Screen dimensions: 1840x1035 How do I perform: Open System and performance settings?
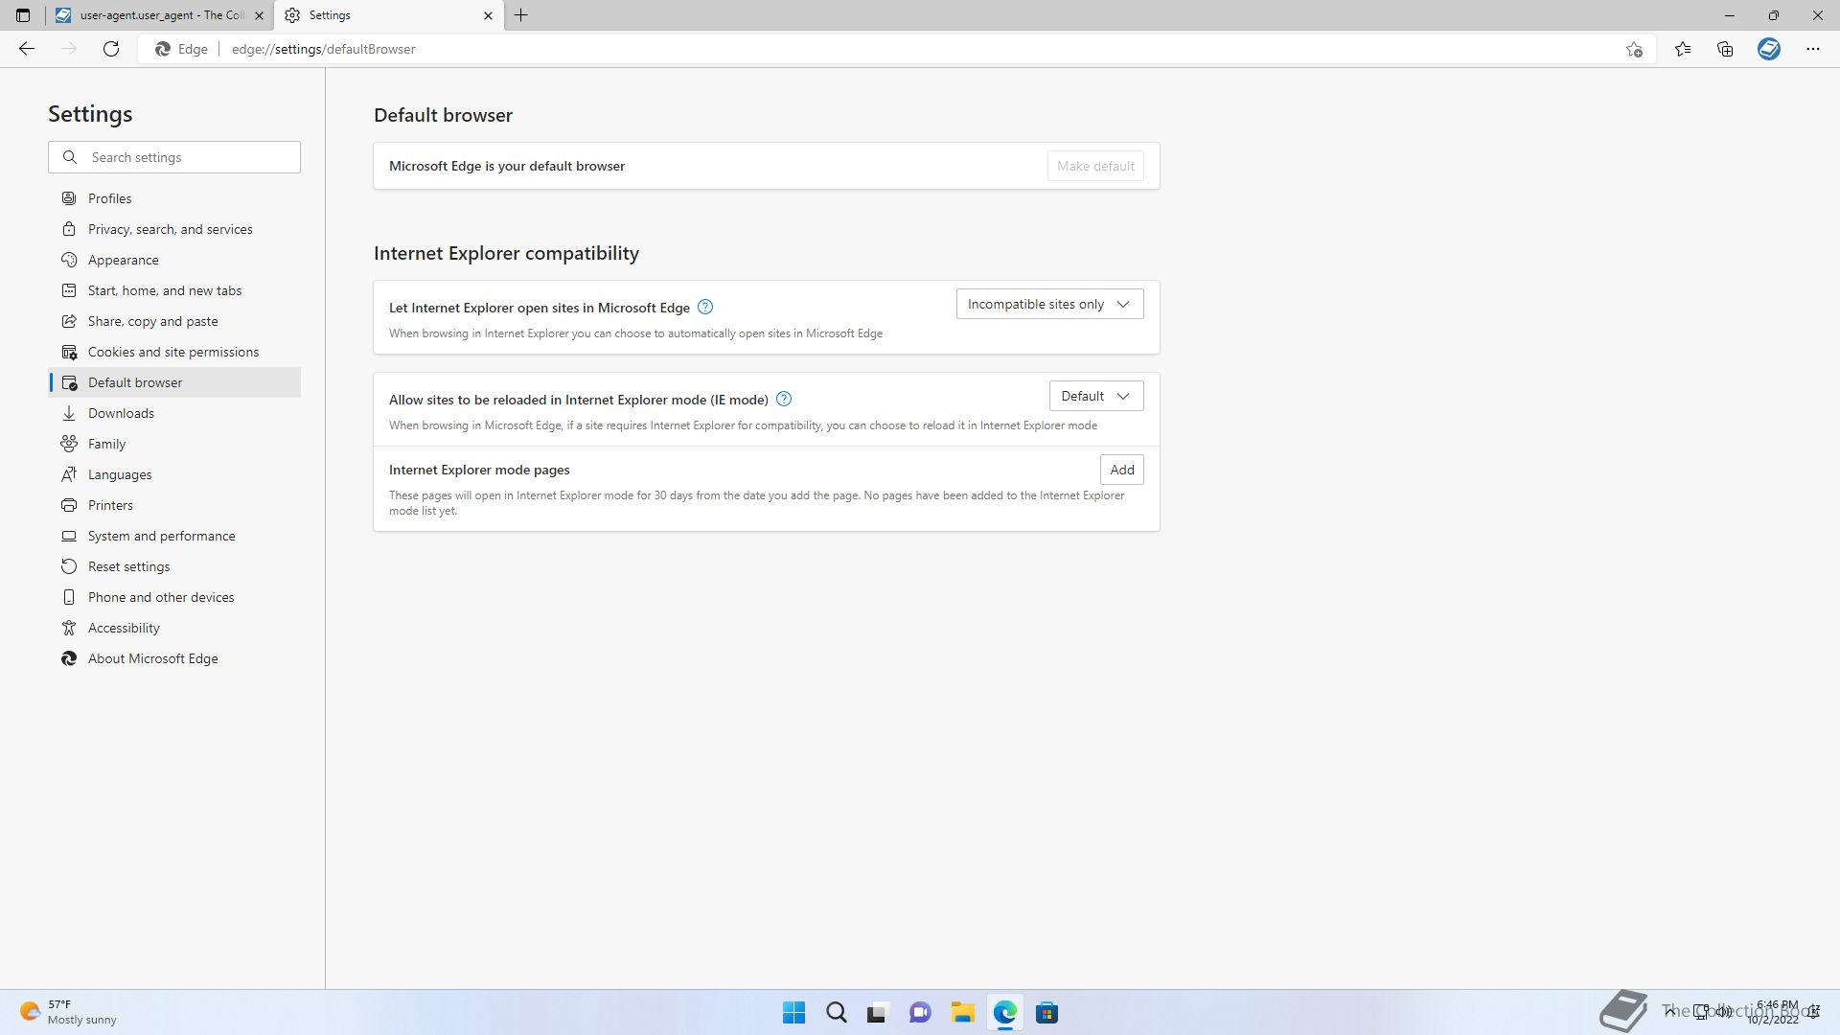(x=174, y=536)
